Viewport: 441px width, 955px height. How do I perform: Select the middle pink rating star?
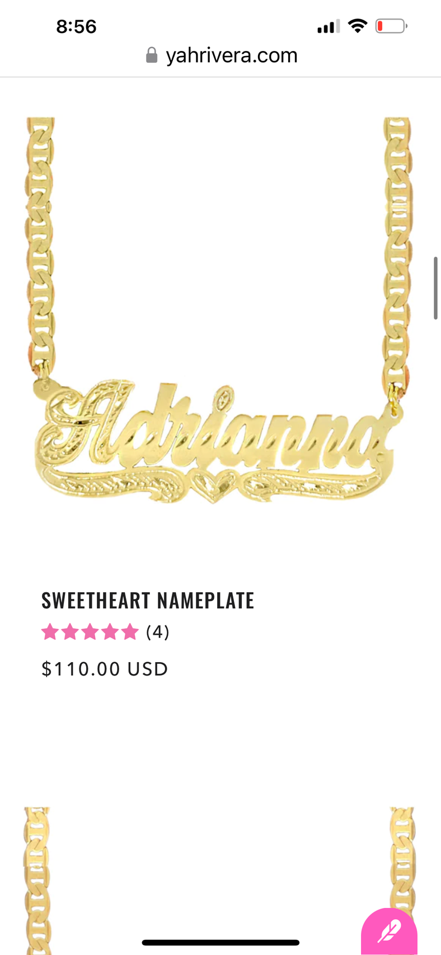90,632
